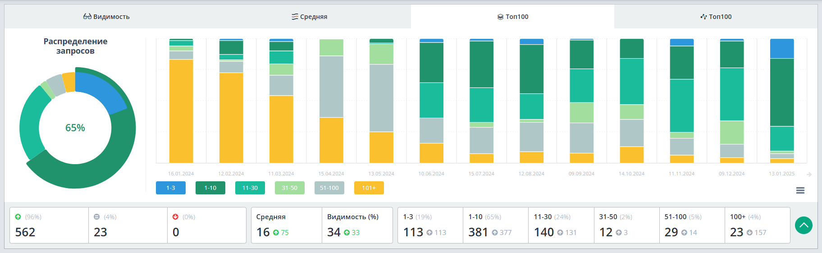
Task: Click the 65% center of donut chart
Action: click(x=75, y=128)
